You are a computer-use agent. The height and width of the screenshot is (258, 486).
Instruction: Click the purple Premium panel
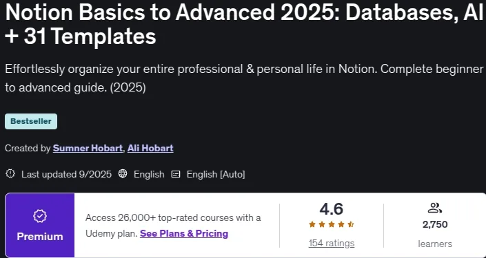tap(40, 225)
